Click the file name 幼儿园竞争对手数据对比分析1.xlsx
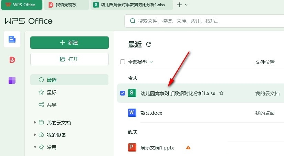 coord(178,93)
